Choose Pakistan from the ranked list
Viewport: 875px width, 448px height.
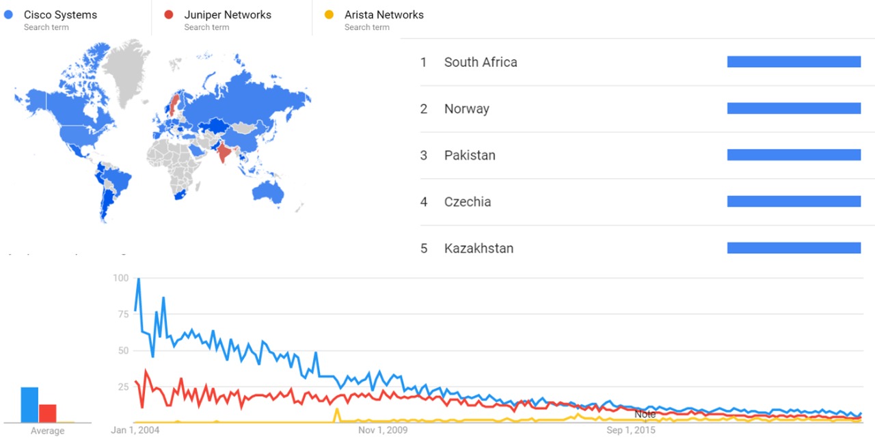point(470,155)
